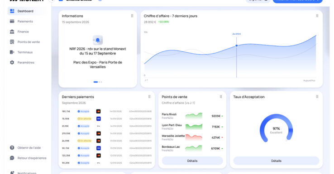The width and height of the screenshot is (334, 174).
Task: Open the Dashboard sidebar item
Action: point(27,11)
